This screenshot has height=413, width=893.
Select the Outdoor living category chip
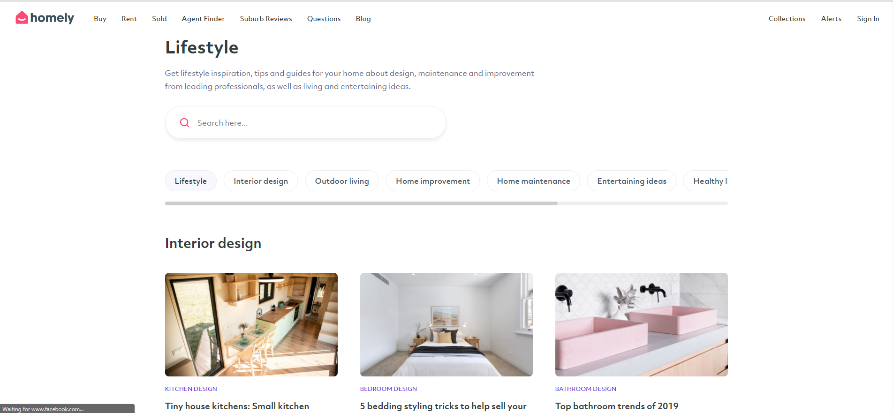[x=342, y=181]
